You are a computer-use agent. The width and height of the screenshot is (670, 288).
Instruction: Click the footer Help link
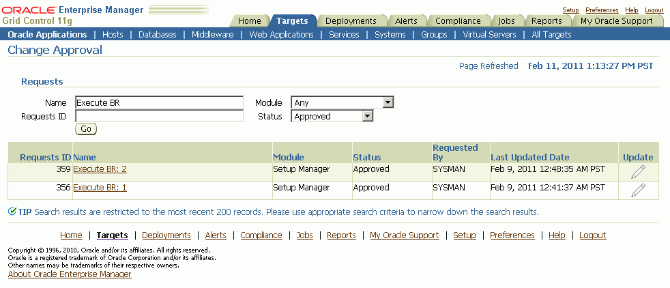coord(557,235)
